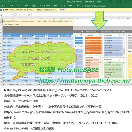
Task: Toggle multi-select on the green 原因食品 slicer
Action: coord(120,60)
